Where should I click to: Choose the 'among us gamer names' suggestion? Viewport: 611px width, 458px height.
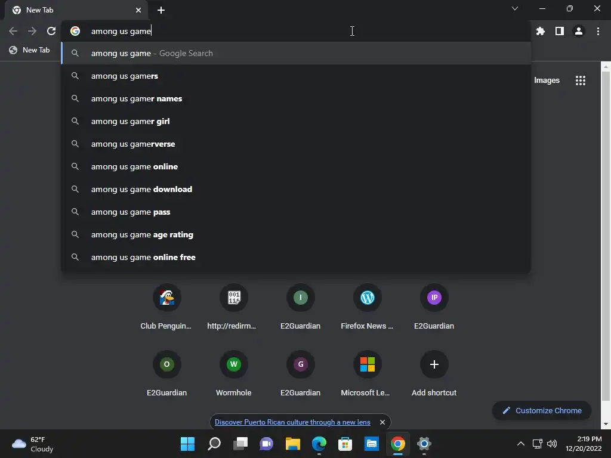click(296, 98)
